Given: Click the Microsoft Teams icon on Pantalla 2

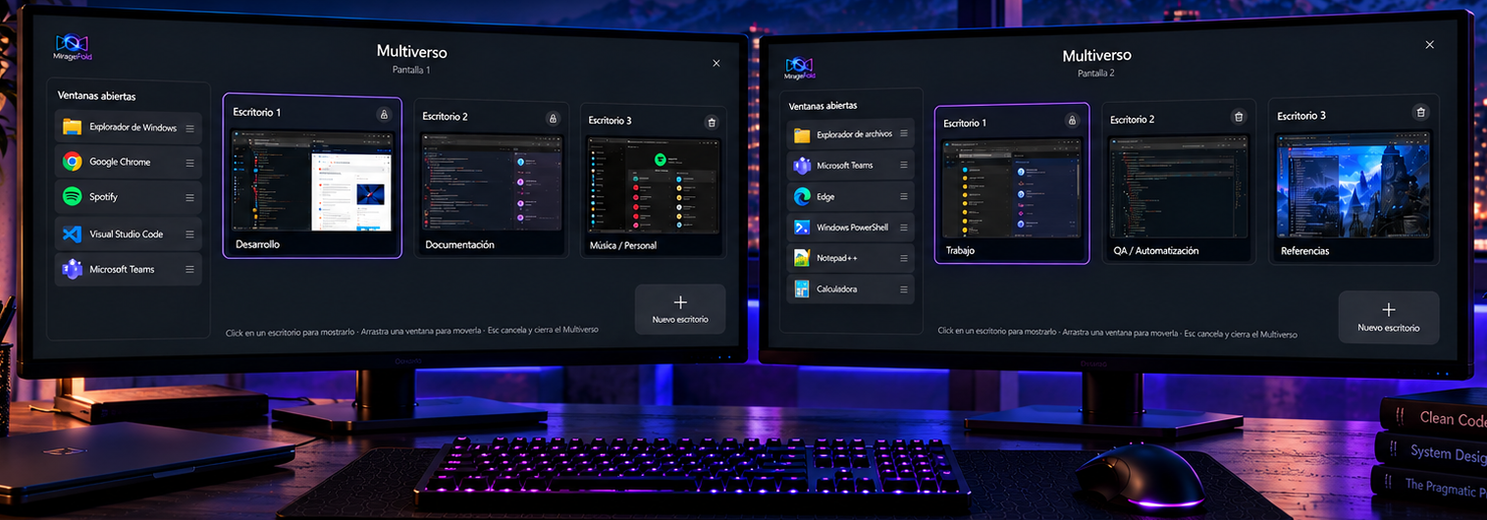Looking at the screenshot, I should [801, 165].
